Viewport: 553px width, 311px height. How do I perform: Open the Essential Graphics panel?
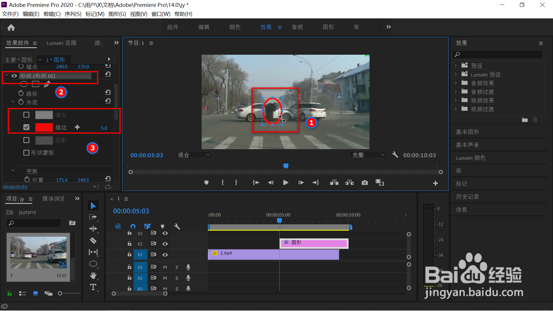tap(467, 132)
